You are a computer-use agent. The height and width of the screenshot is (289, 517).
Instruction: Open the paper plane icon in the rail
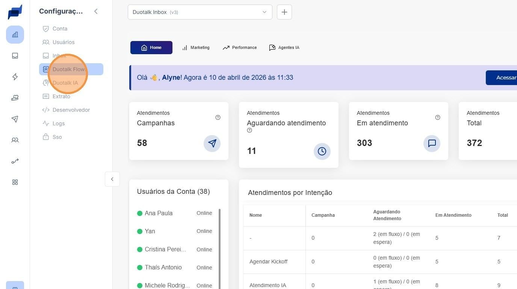15,119
